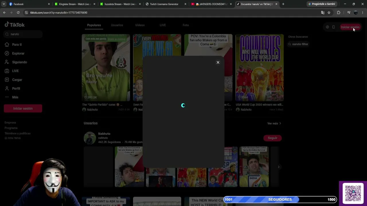Click the Siguiendo people icon
The image size is (367, 206).
7,62
